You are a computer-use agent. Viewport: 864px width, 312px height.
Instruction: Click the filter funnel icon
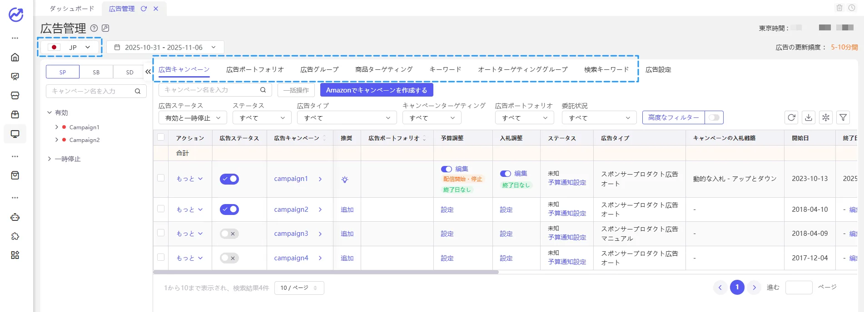point(843,117)
